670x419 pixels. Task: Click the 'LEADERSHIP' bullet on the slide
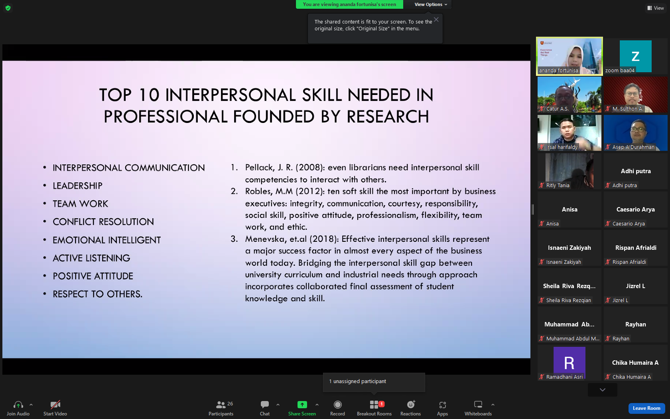tap(77, 186)
